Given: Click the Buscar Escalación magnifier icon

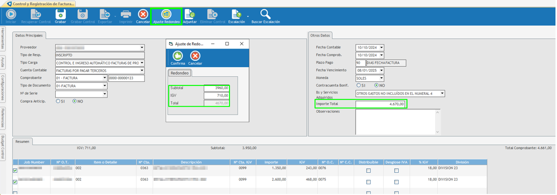Looking at the screenshot, I should pos(265,14).
